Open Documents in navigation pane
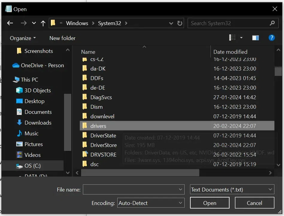 34,112
